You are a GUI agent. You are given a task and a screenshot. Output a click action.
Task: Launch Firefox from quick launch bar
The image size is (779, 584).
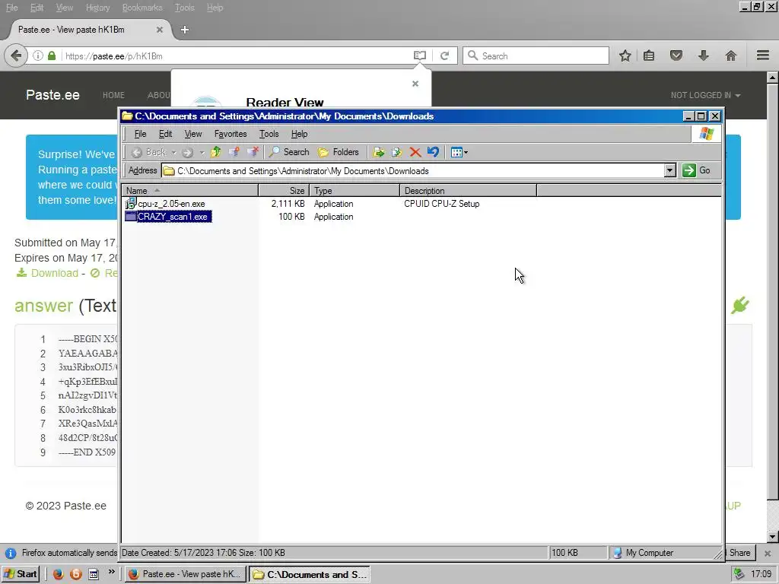pos(58,574)
